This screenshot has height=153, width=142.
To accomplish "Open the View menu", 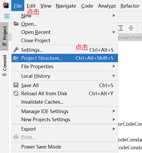I will pyautogui.click(x=46, y=6).
